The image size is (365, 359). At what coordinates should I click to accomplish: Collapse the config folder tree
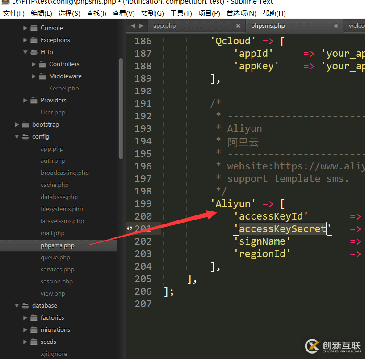17,136
